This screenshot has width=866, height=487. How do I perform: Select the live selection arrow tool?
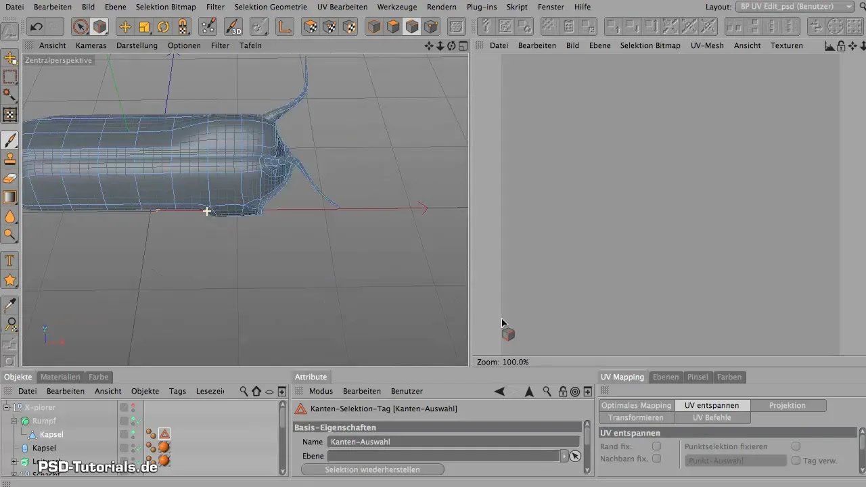pos(81,27)
